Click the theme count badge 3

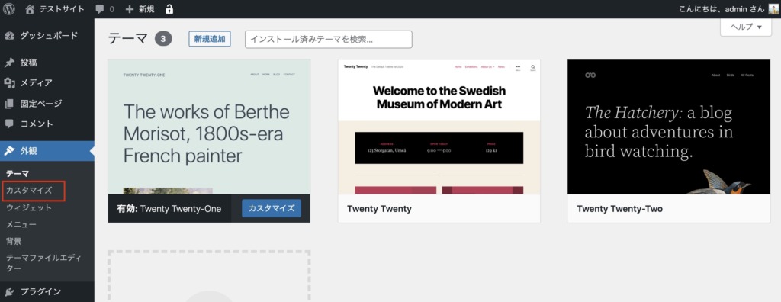tap(163, 39)
